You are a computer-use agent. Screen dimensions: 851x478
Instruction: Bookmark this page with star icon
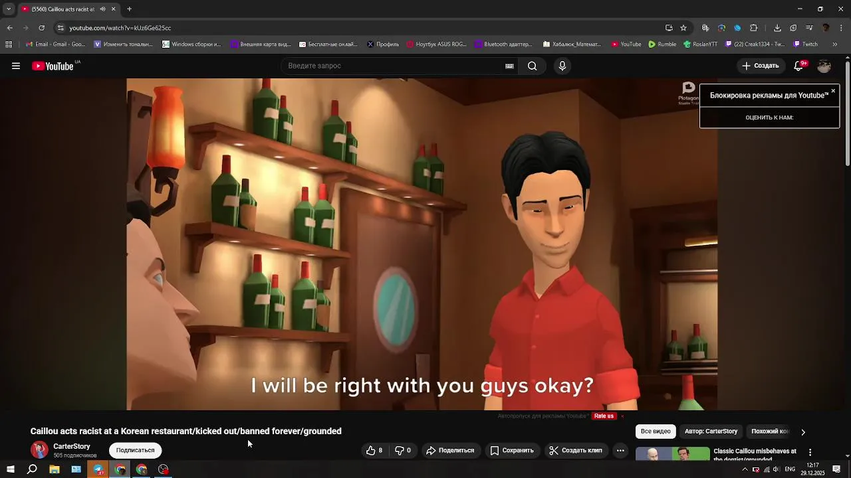point(683,28)
